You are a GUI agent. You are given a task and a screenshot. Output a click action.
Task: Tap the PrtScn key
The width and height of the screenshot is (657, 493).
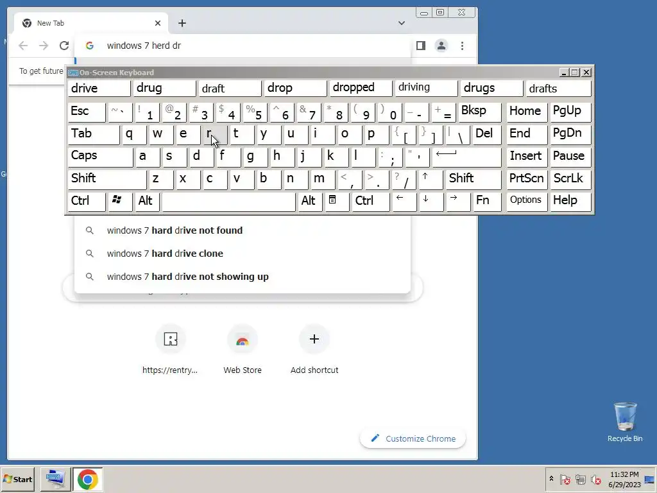coord(527,179)
